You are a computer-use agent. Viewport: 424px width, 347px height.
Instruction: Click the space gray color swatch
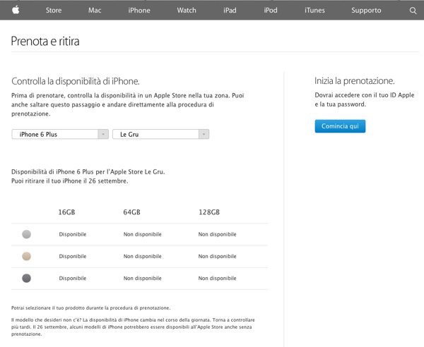pyautogui.click(x=26, y=278)
